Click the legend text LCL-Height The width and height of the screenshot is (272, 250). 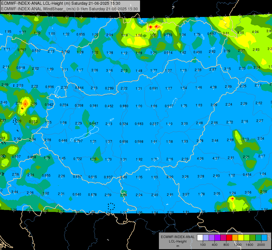pos(178,241)
